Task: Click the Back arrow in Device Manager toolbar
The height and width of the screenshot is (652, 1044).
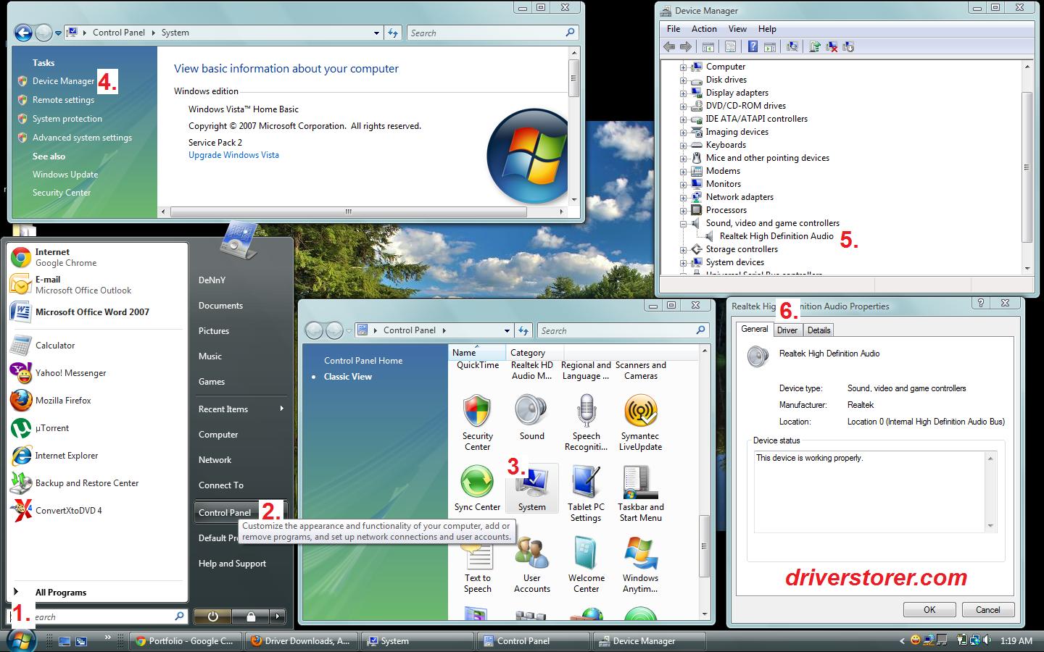Action: click(x=669, y=47)
